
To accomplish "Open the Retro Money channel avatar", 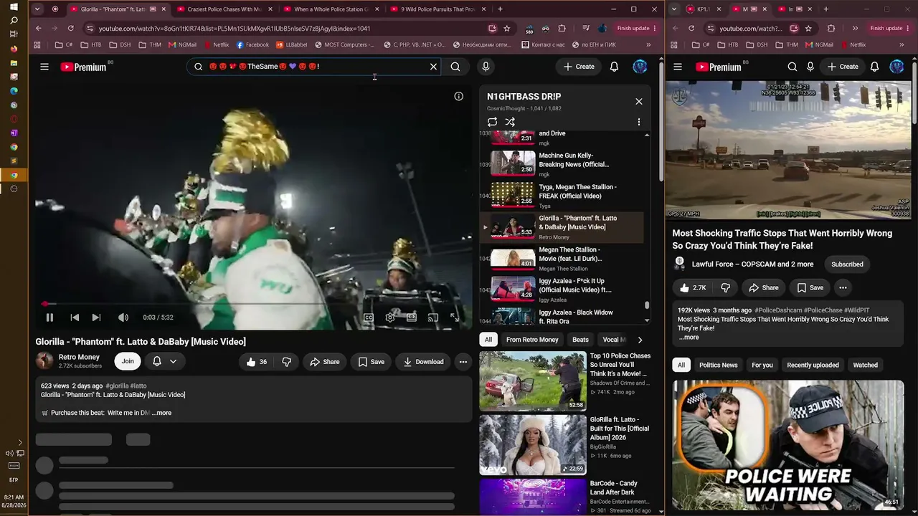I will [x=44, y=361].
